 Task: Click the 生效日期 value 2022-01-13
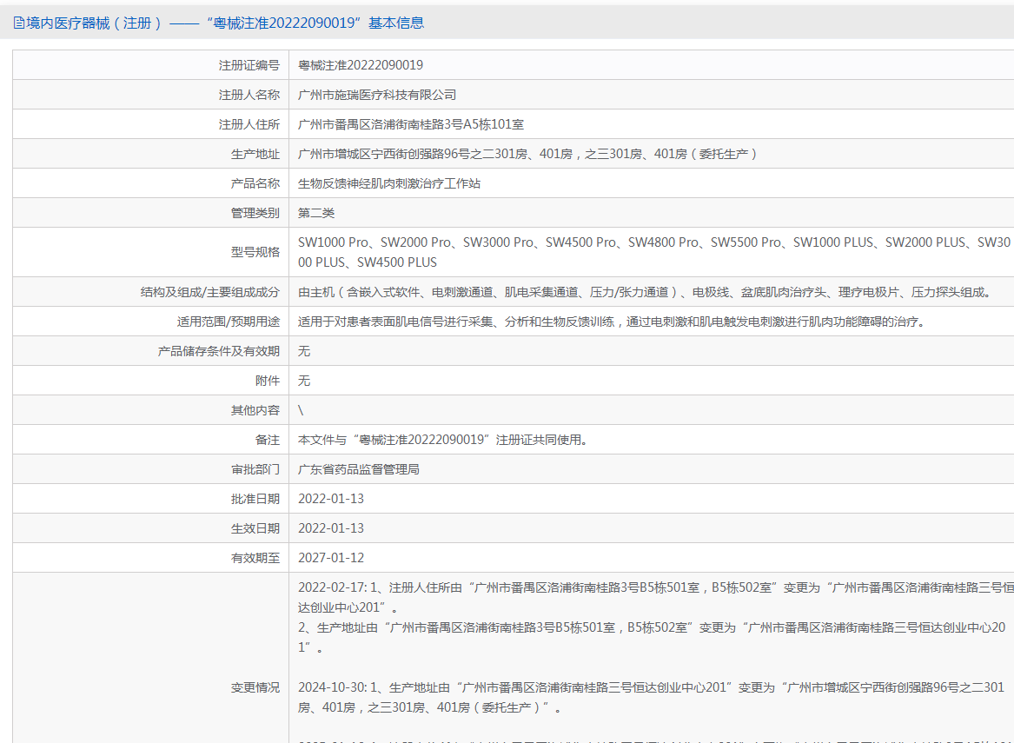click(x=331, y=528)
